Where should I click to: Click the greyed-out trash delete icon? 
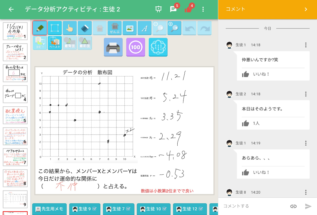pyautogui.click(x=100, y=28)
